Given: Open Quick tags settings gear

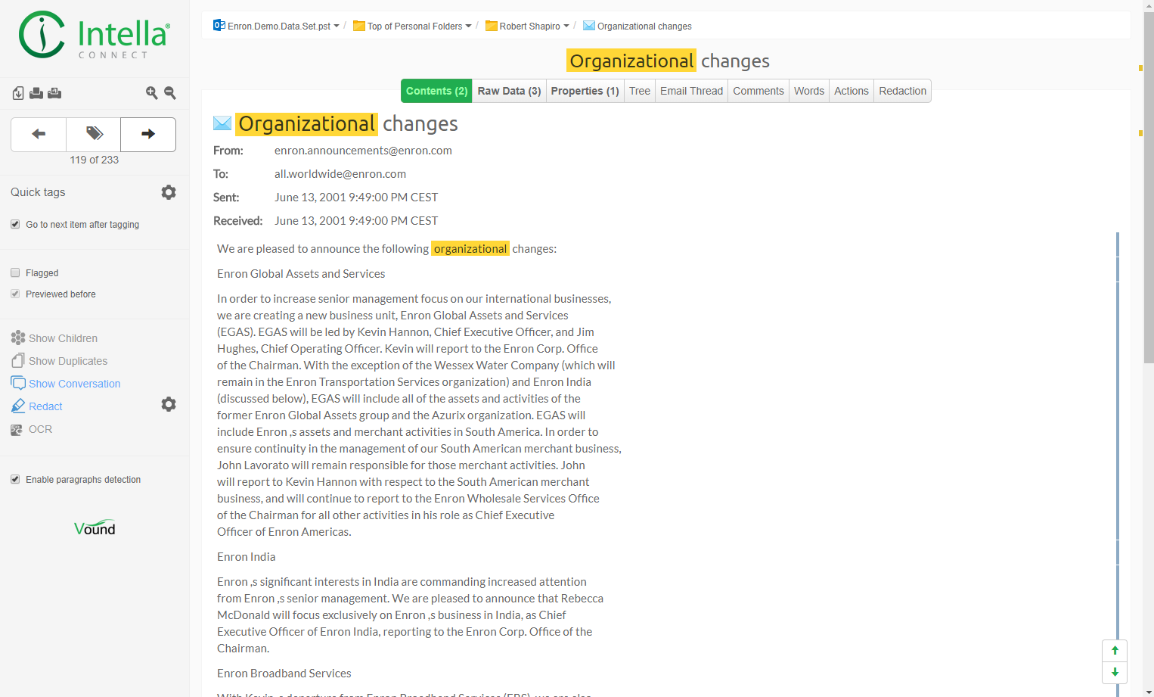Looking at the screenshot, I should point(169,192).
